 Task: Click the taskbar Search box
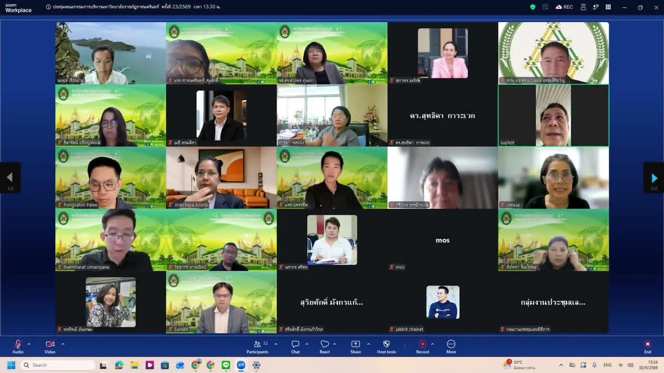pos(58,365)
